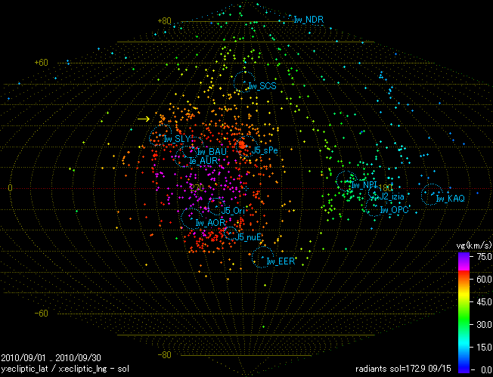Click the 270 longitude label
The width and height of the screenshot is (493, 377).
tap(197, 188)
